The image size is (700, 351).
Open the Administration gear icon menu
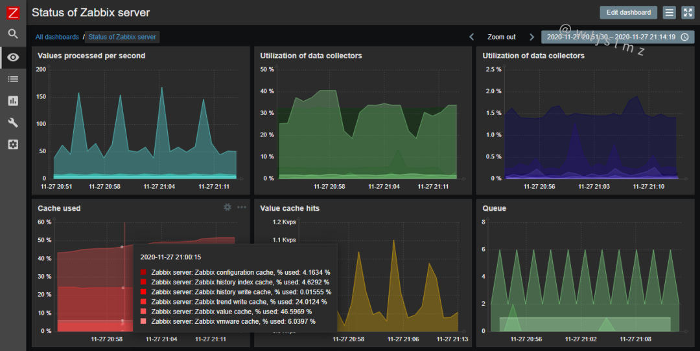click(x=13, y=144)
